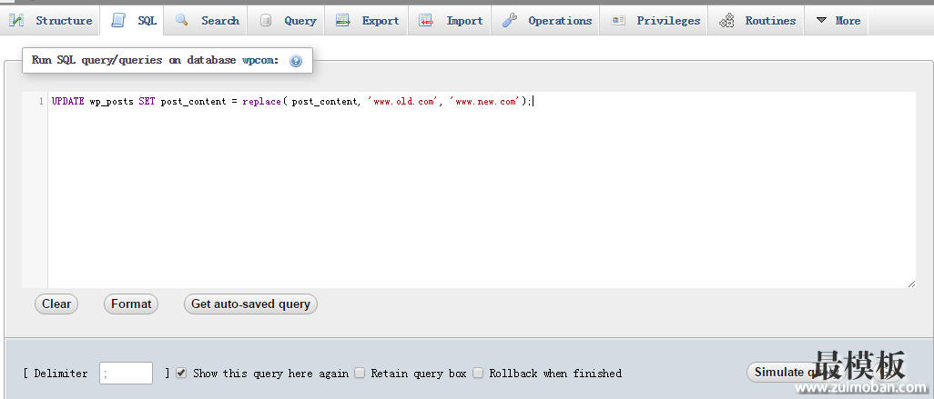The width and height of the screenshot is (934, 399).
Task: Click Get auto-saved query button
Action: coord(250,304)
